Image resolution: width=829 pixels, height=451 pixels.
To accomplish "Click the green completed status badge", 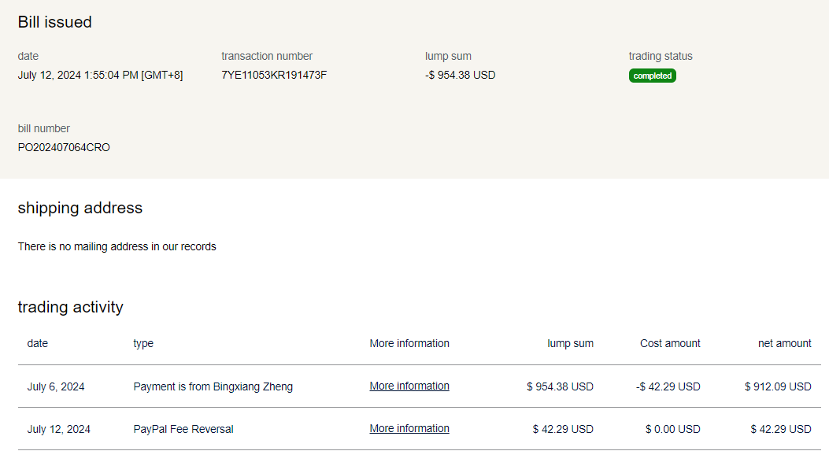I will click(652, 76).
